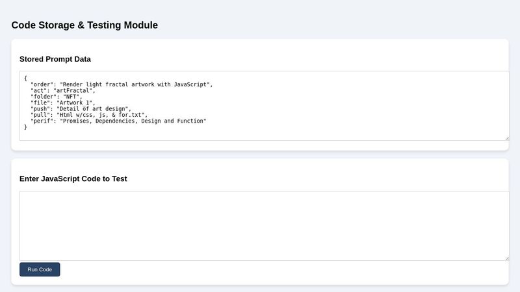Viewport: 520px width, 292px height.
Task: Click the "Html w/css, js, & for.txt" value
Action: [102, 115]
